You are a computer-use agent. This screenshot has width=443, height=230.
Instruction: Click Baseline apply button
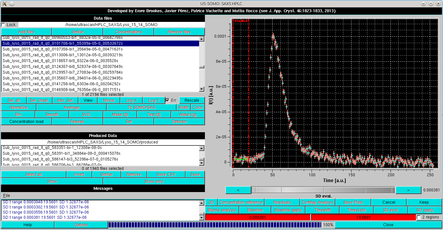tap(289, 210)
